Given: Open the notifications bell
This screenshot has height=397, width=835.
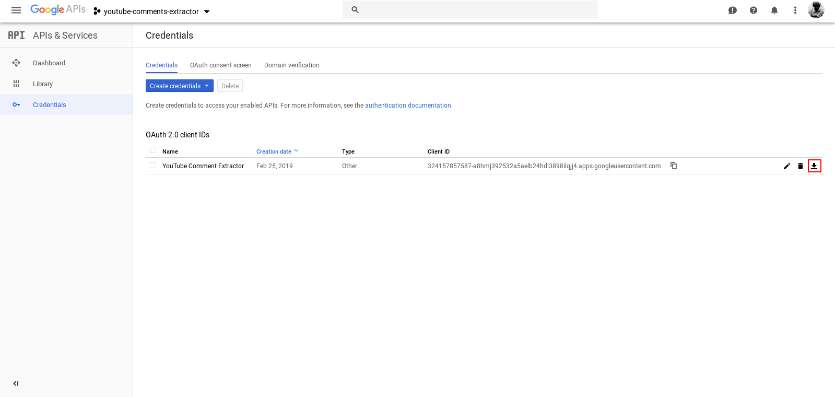Looking at the screenshot, I should [774, 10].
